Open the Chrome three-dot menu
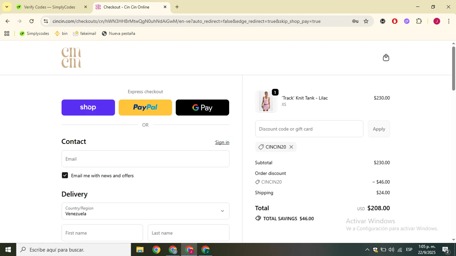 (449, 21)
